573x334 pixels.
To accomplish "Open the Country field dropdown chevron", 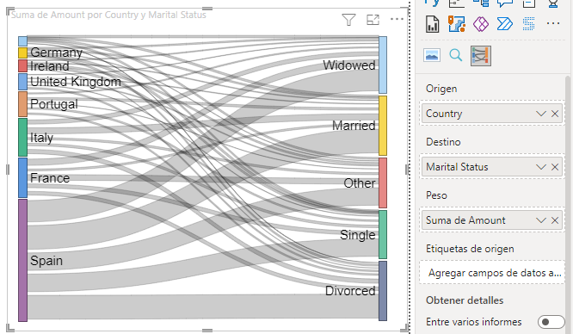I will (x=541, y=114).
